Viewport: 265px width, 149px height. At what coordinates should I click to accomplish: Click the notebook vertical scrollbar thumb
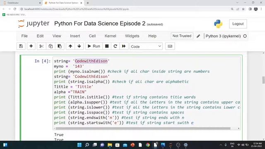[x=263, y=80]
